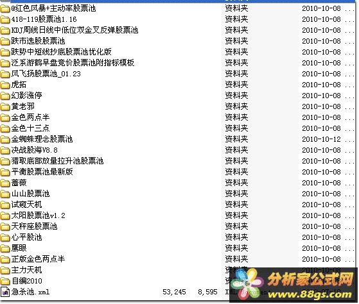Click the folder name 试窥天机
Screen dimensions: 359x304
coord(26,205)
